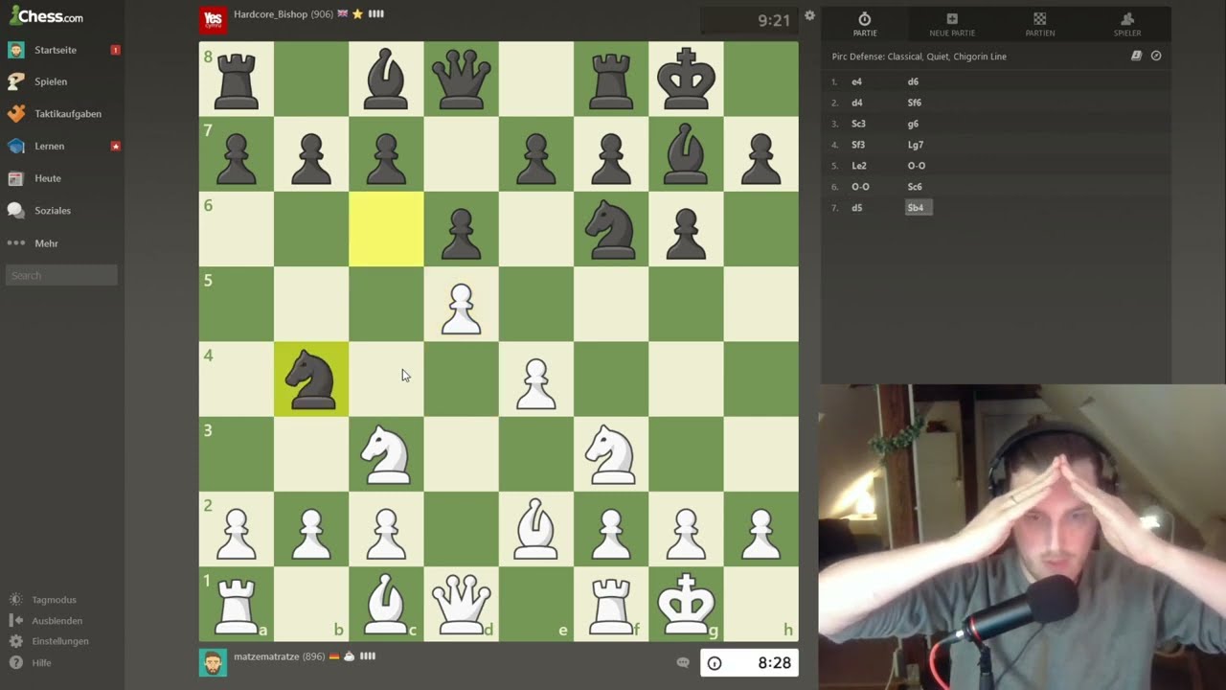Click the matzematratze username
This screenshot has height=690, width=1226.
pos(267,656)
